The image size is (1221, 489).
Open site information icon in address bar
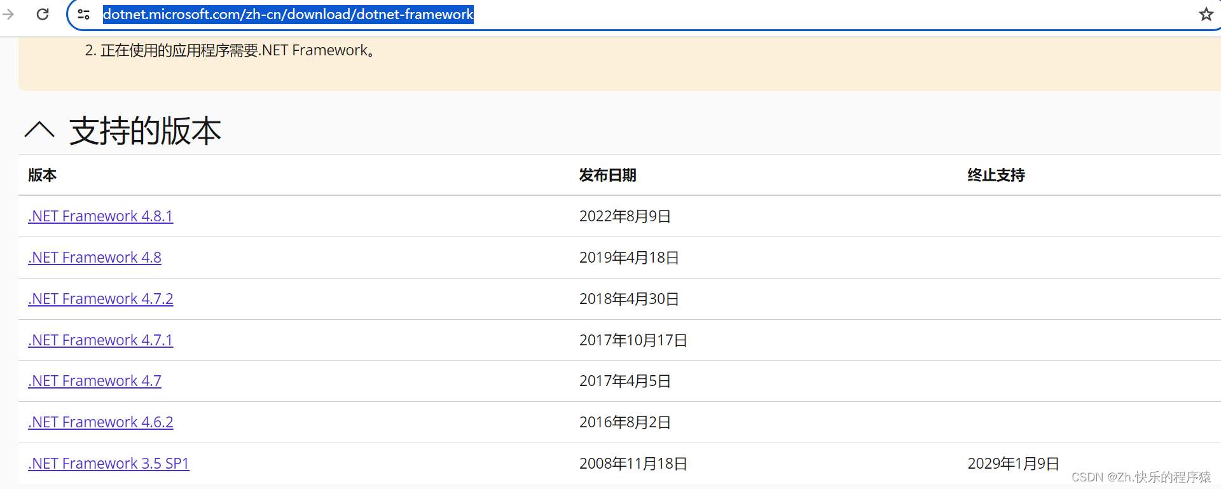pyautogui.click(x=83, y=14)
